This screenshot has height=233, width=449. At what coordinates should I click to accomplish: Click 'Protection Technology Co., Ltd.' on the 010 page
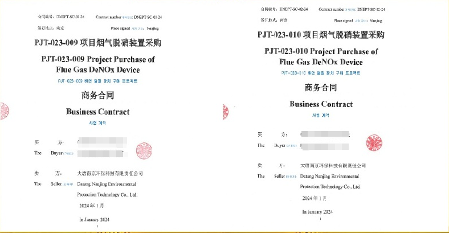coord(330,187)
